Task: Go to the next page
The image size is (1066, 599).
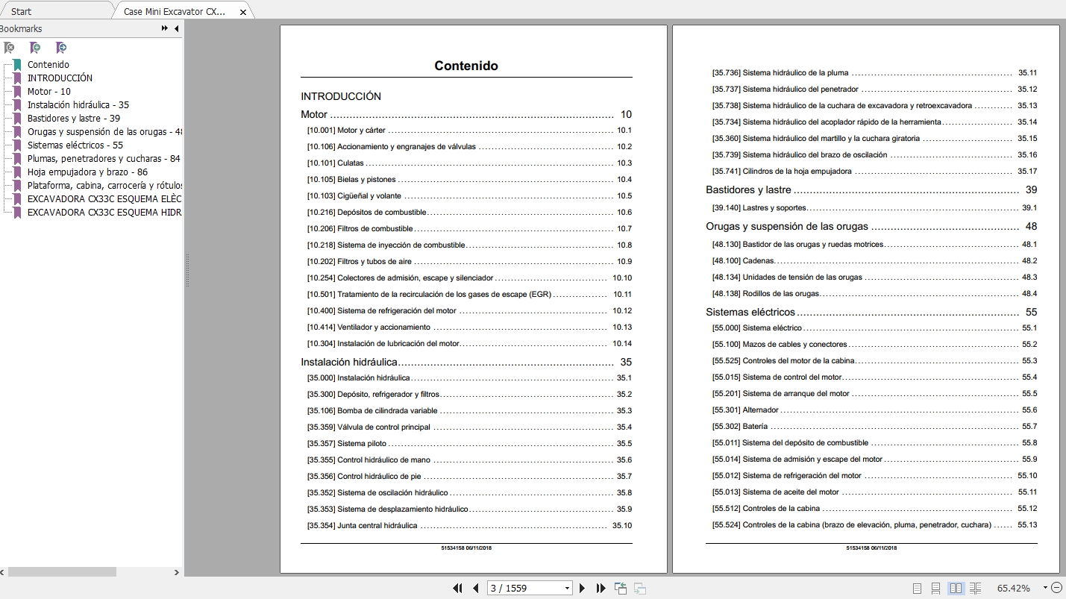Action: (582, 589)
